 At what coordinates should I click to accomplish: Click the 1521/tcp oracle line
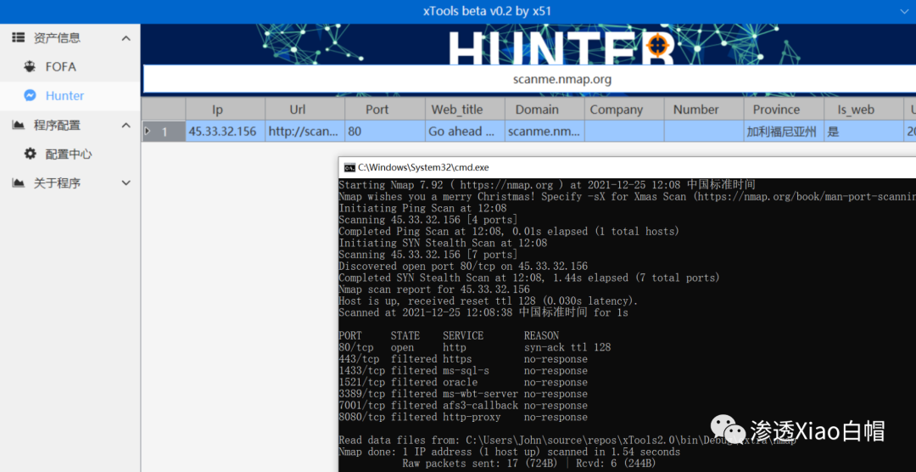click(463, 383)
